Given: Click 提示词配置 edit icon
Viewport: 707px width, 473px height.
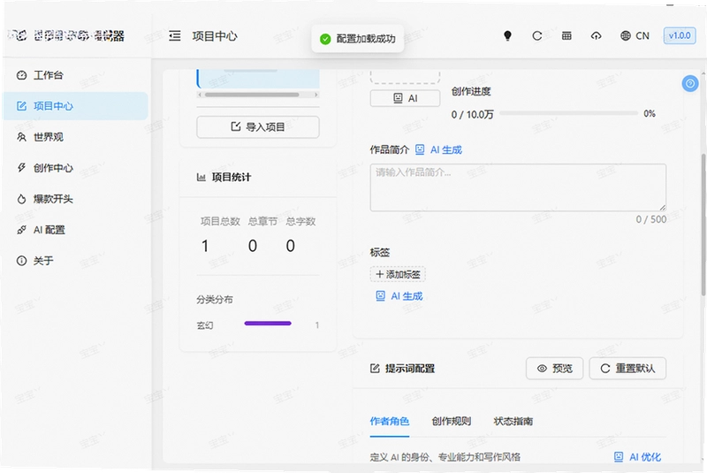Looking at the screenshot, I should [x=375, y=369].
